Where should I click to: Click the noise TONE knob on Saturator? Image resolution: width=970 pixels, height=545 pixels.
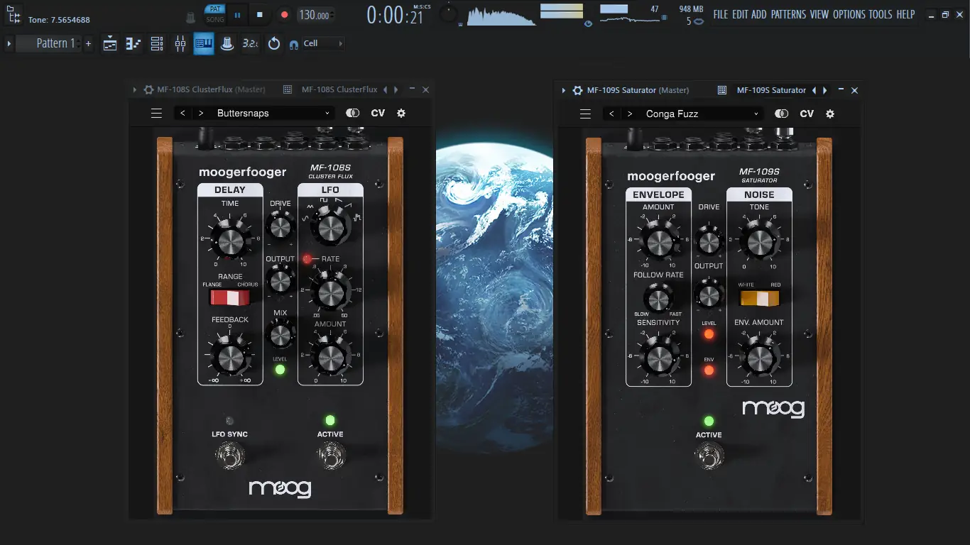click(x=758, y=242)
